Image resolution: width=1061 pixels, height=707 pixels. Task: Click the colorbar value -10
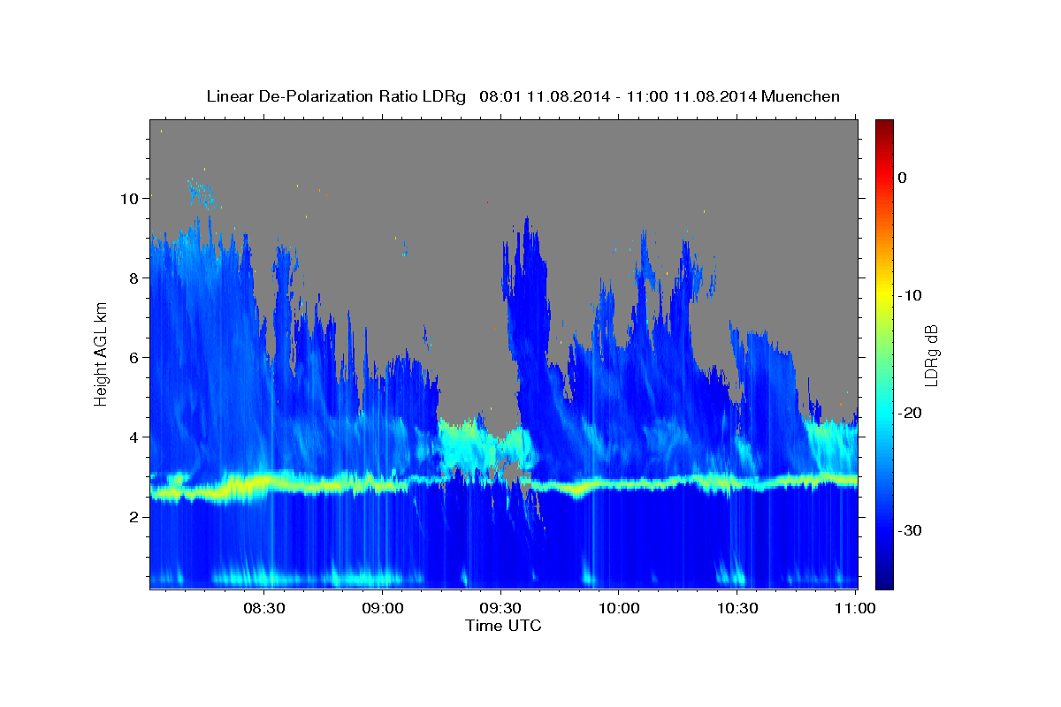tap(910, 295)
